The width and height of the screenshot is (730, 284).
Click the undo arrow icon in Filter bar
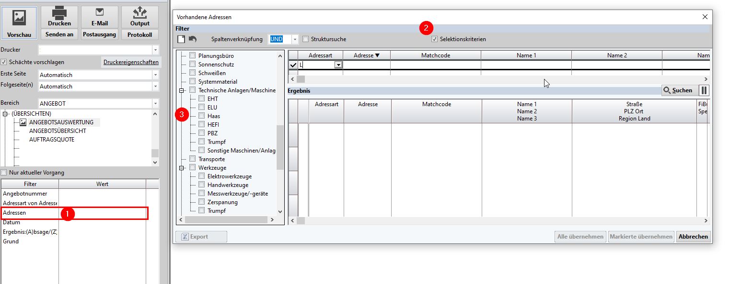(x=192, y=39)
